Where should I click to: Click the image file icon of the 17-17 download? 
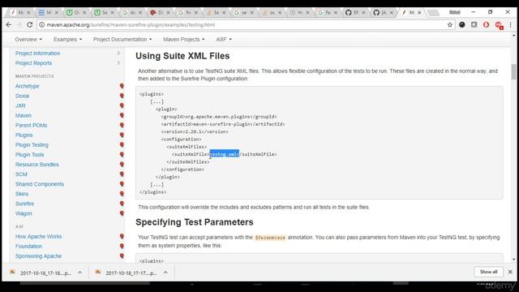click(x=98, y=273)
